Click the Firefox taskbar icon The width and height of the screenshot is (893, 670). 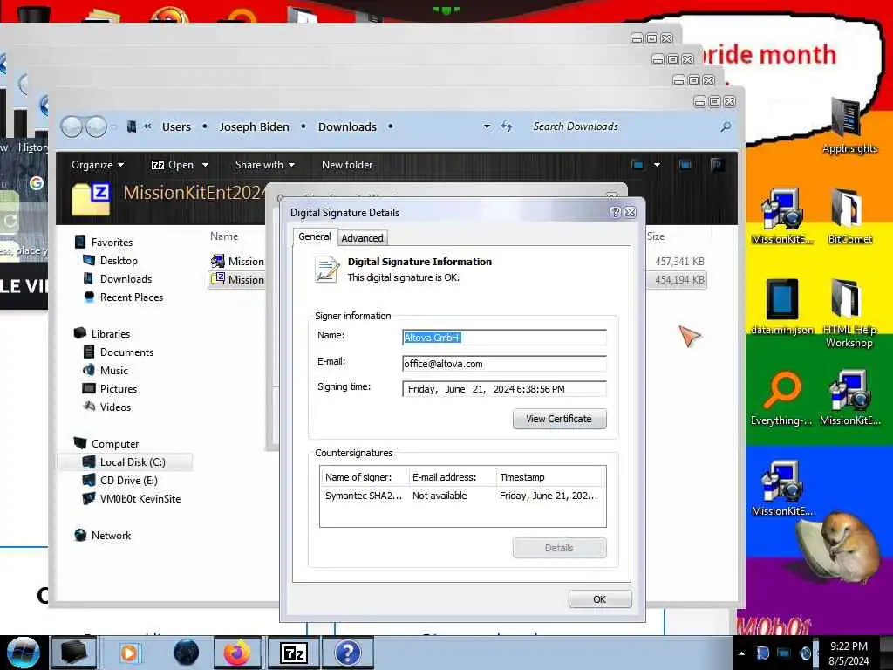pos(236,653)
